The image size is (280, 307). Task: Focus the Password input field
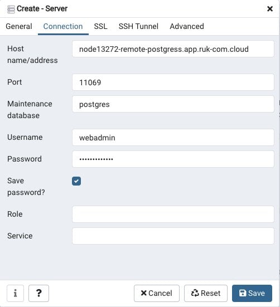(173, 159)
